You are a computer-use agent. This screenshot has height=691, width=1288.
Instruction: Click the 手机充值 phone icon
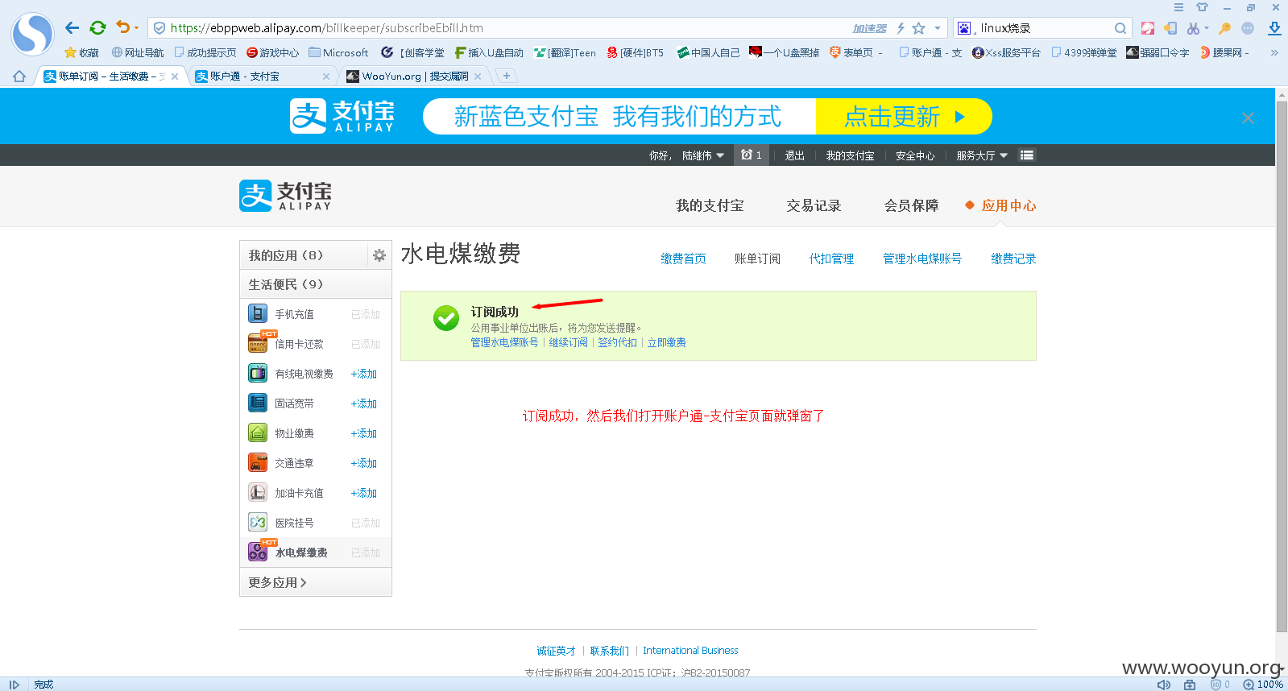pyautogui.click(x=258, y=313)
